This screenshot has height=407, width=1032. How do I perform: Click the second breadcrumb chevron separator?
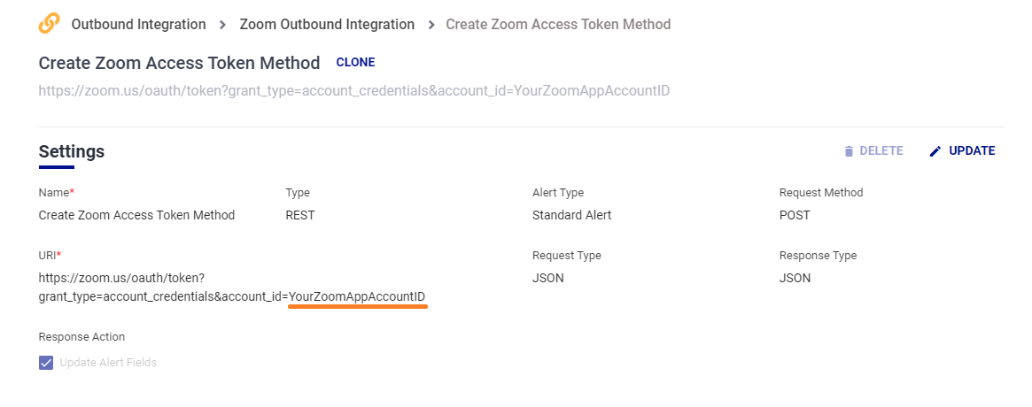[431, 25]
